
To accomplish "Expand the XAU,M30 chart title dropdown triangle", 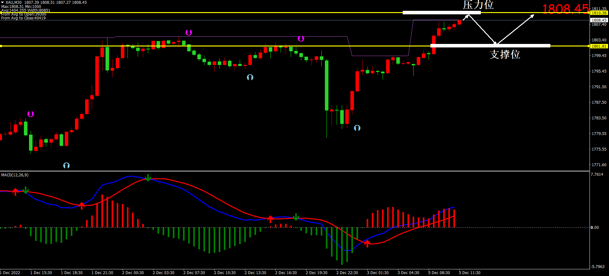I will [x=3, y=3].
